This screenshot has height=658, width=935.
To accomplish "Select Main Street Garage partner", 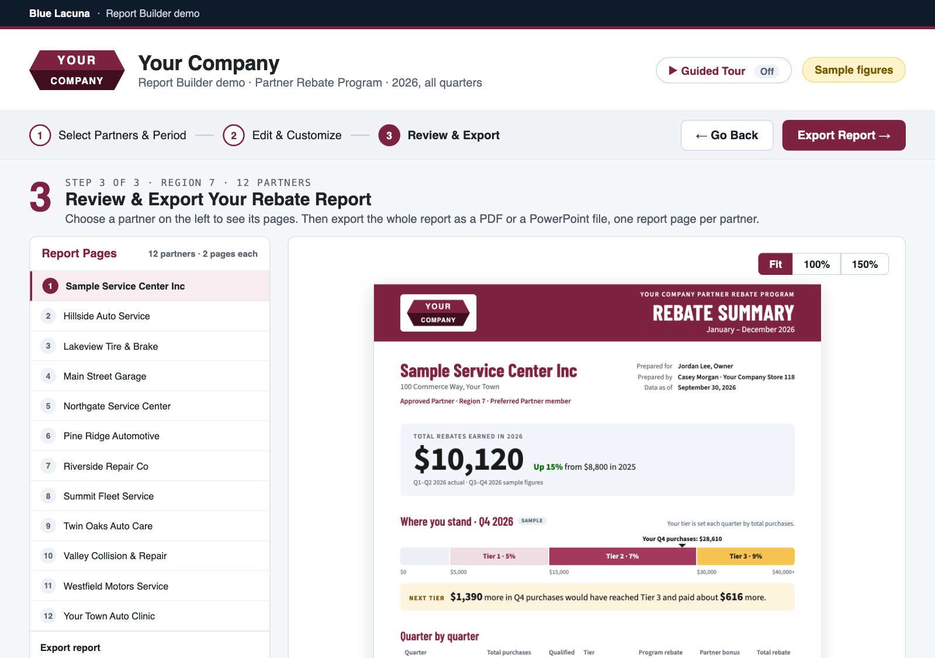I will click(150, 376).
